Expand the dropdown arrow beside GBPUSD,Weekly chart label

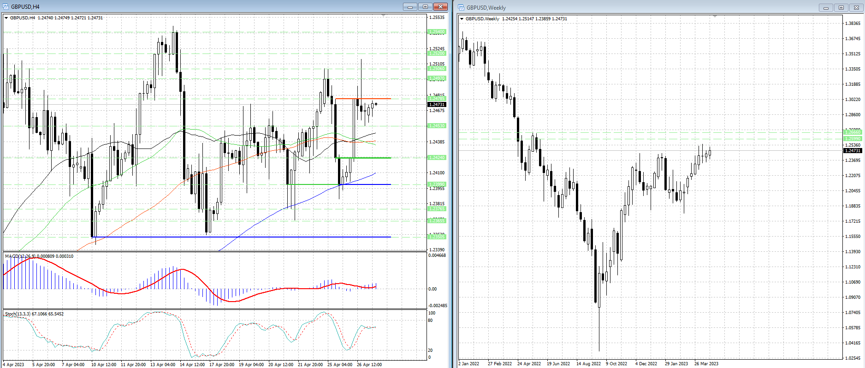point(462,19)
